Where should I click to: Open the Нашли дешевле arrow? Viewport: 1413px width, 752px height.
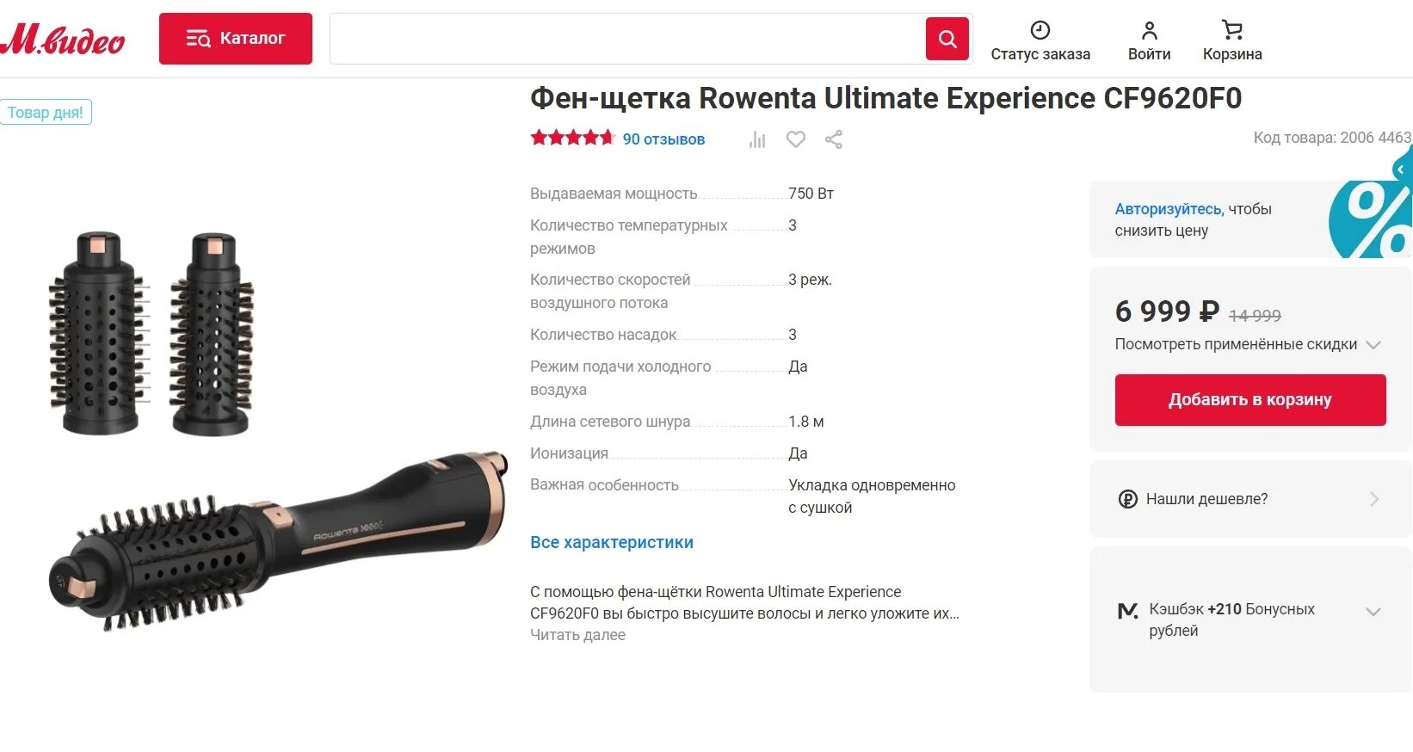coord(1374,499)
